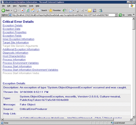Click the Forward arrow icon
The width and height of the screenshot is (136, 125).
[x=15, y=11]
